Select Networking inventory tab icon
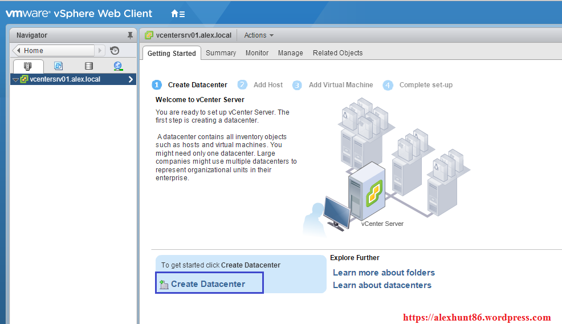The width and height of the screenshot is (562, 324). [118, 66]
